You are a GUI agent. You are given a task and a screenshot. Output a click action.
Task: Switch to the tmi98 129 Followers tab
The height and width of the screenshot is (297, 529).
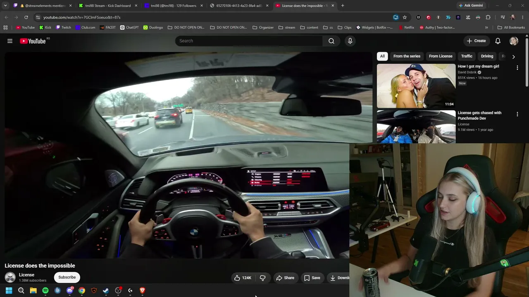point(174,6)
